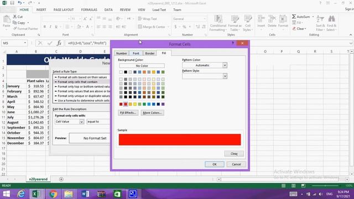Click the Wrap Text icon
Viewport: 354px width, 199px height.
point(140,19)
